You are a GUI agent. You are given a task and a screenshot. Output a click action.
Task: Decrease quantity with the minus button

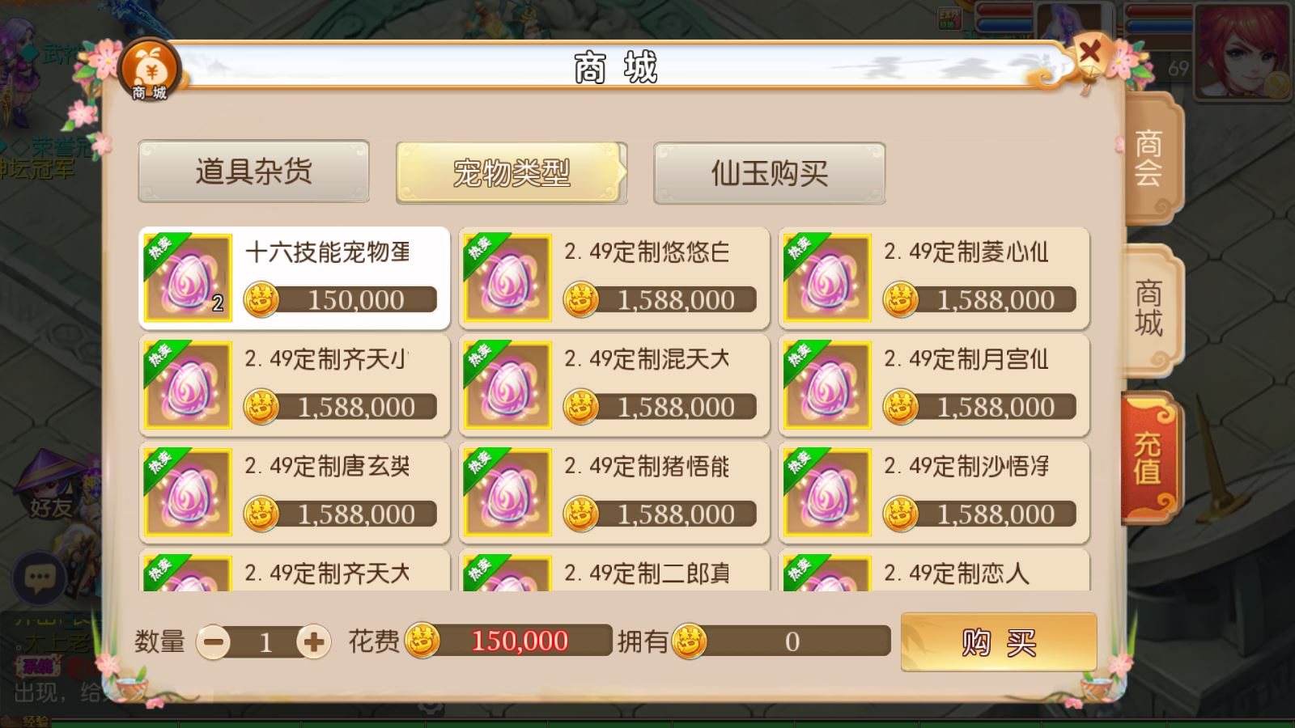click(214, 642)
